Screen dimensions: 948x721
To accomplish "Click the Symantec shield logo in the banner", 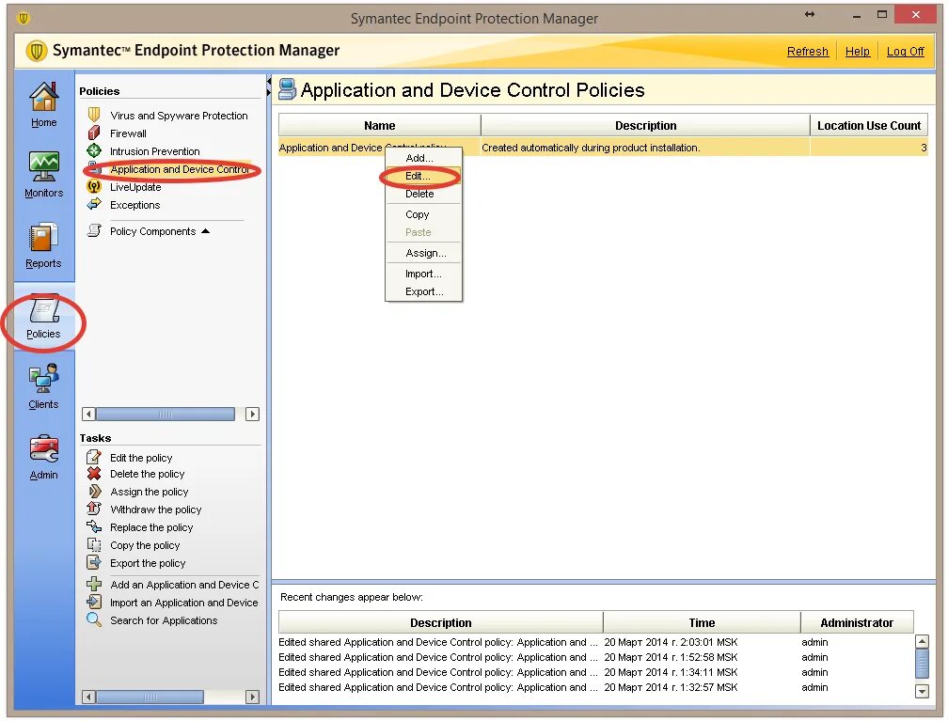I will click(x=37, y=51).
